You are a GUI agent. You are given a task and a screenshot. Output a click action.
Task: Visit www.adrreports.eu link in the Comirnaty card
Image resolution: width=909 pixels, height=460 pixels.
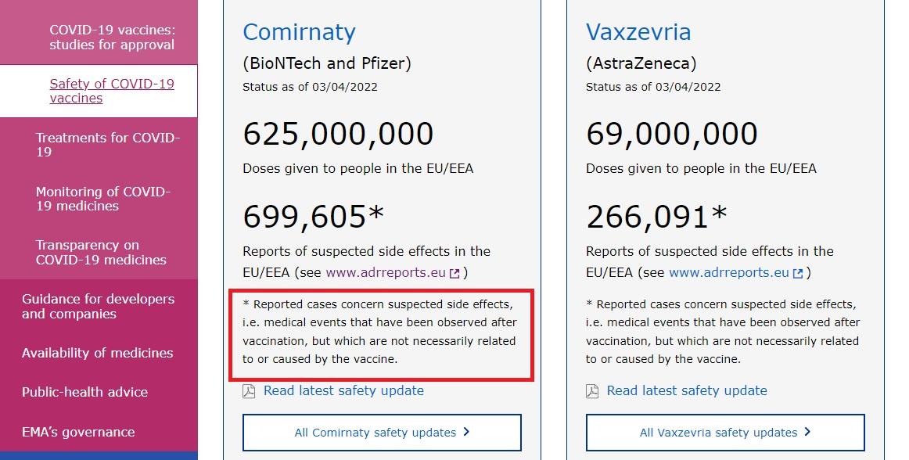tap(386, 272)
